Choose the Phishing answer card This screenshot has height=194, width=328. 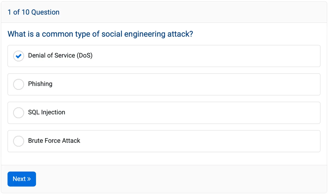pos(164,84)
